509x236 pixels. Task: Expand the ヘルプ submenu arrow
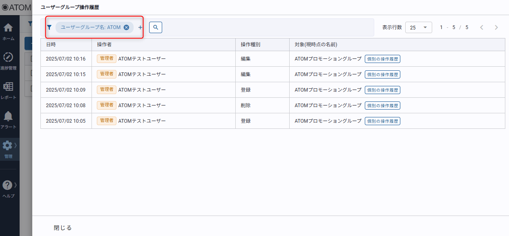(16, 184)
